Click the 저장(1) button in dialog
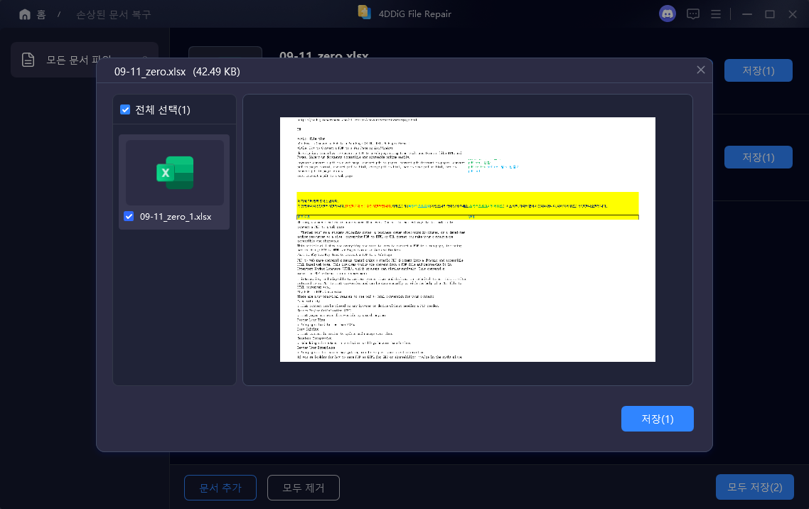The width and height of the screenshot is (809, 509). [658, 419]
